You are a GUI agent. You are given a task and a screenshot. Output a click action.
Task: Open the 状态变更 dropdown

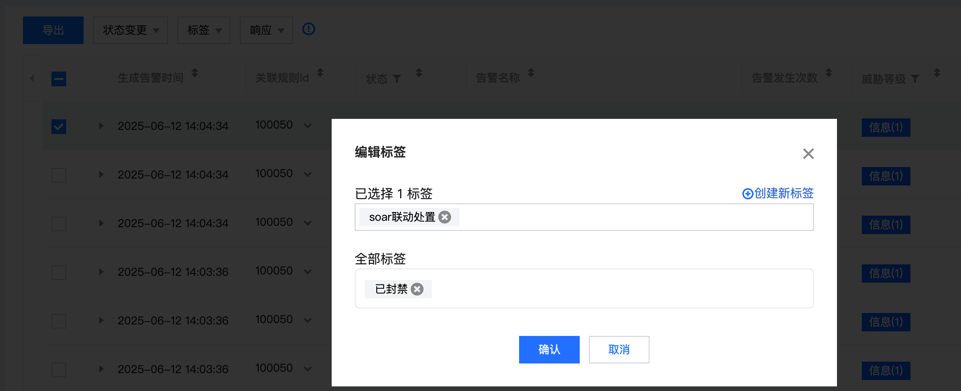point(130,30)
